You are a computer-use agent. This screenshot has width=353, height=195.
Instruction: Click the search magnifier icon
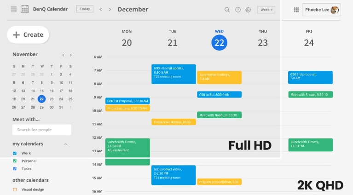point(227,10)
